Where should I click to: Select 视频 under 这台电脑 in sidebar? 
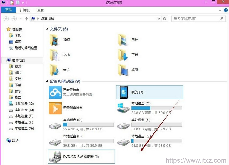(x=15, y=66)
